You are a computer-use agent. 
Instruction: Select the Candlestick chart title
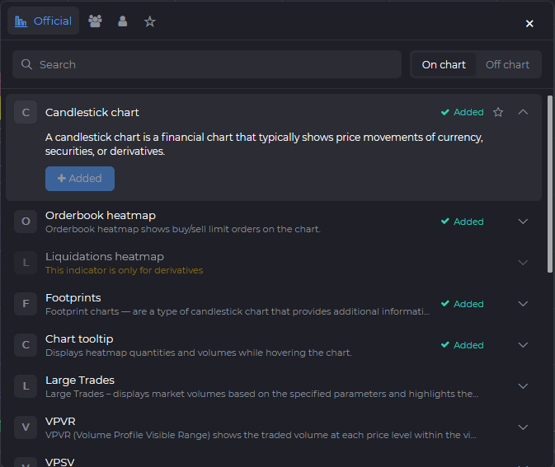92,112
